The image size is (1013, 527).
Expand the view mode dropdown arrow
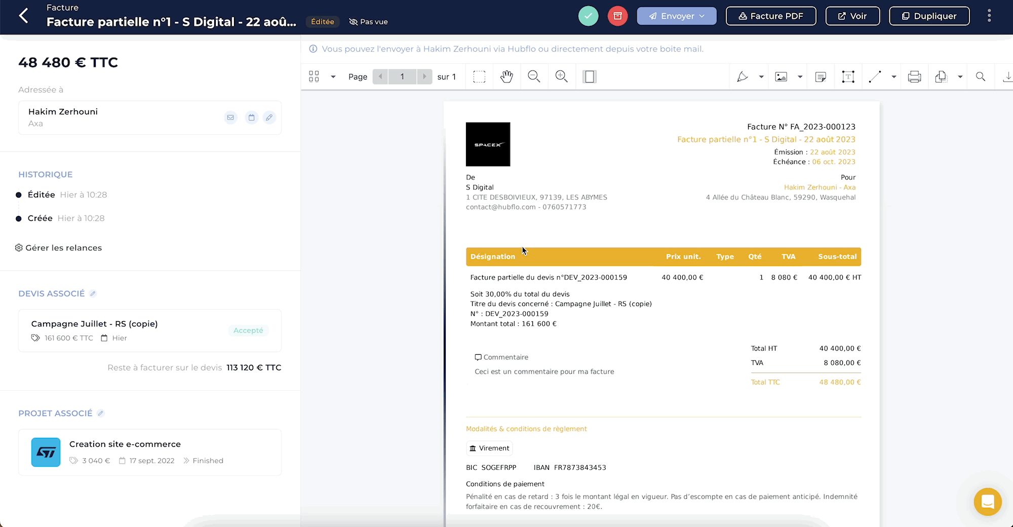click(x=333, y=77)
